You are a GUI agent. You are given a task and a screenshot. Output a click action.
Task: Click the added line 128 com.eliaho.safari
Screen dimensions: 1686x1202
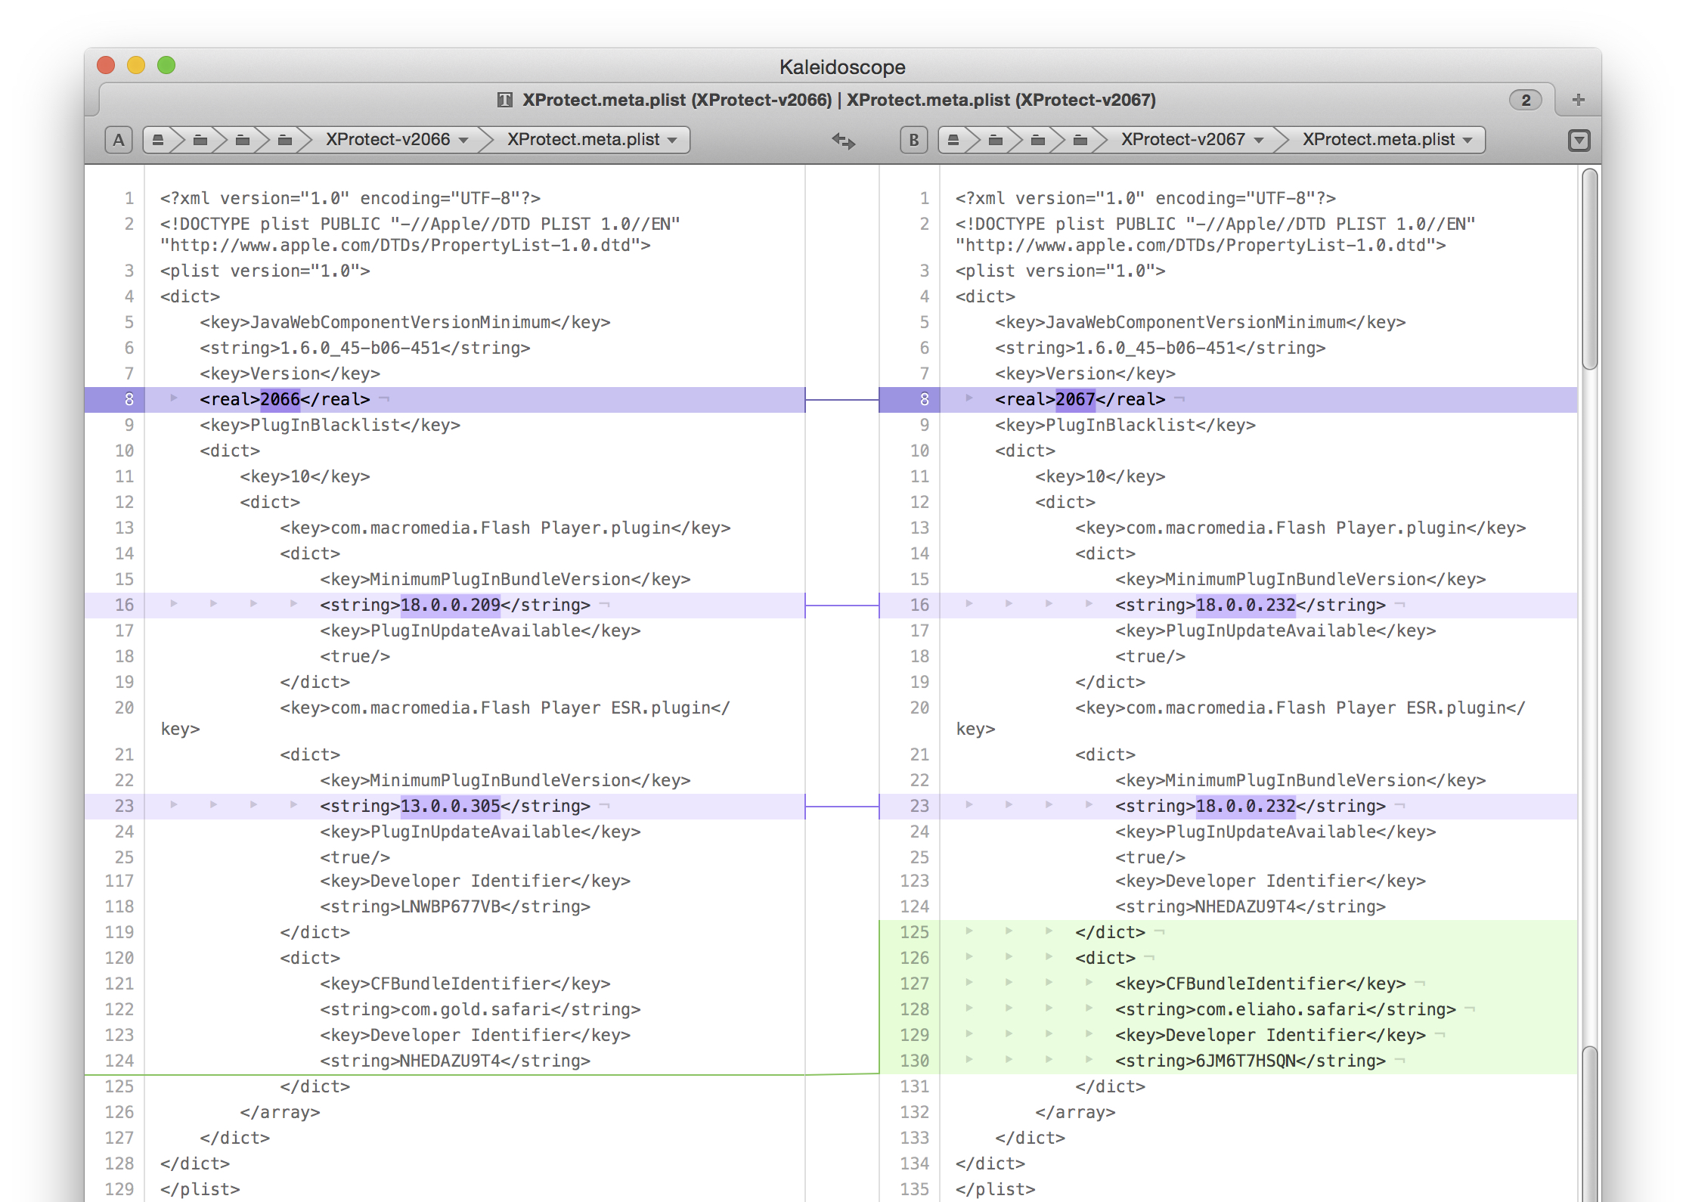point(1285,1010)
